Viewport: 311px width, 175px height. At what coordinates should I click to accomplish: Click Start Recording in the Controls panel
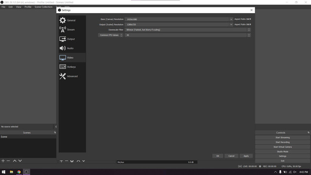[282, 142]
